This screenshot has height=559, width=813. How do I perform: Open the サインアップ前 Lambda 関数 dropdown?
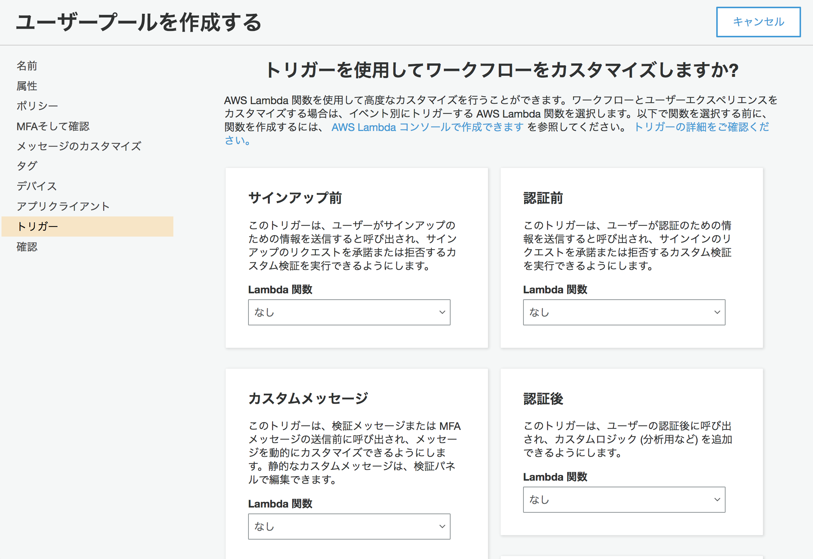click(349, 313)
